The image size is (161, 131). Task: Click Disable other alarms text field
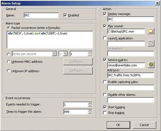(131, 100)
